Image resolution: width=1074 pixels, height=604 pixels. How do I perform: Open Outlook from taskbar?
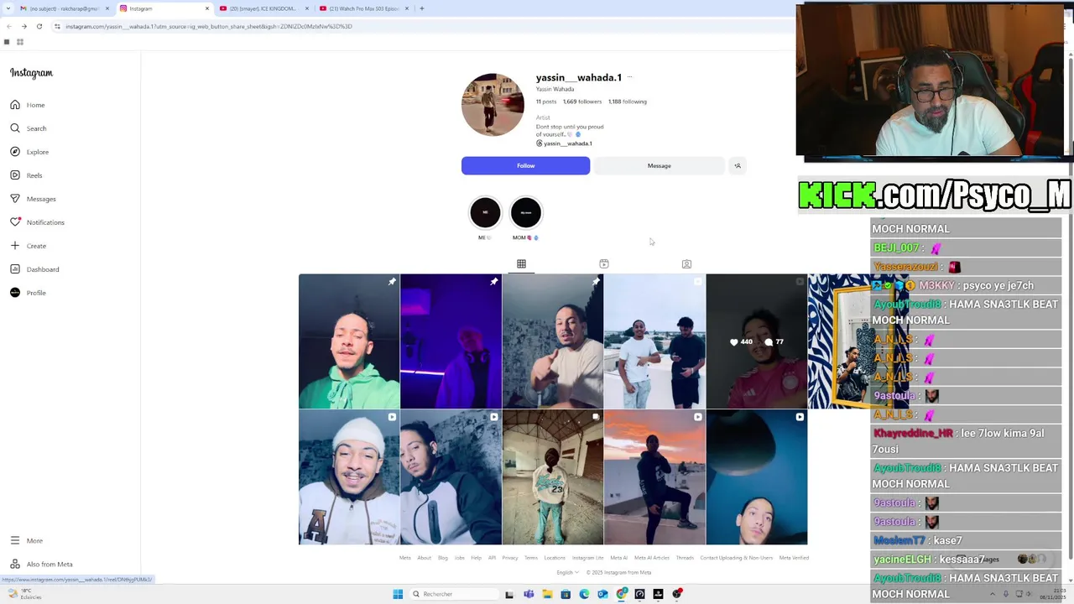coord(602,594)
